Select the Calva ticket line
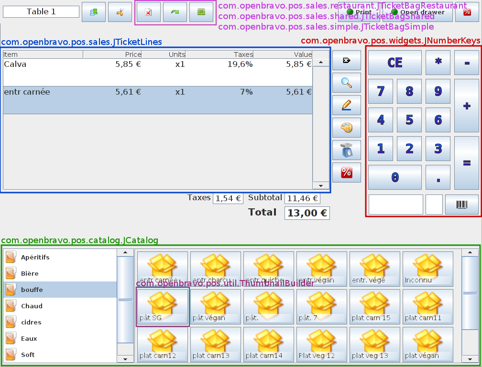Viewport: 482px width, 367px height. coord(158,73)
